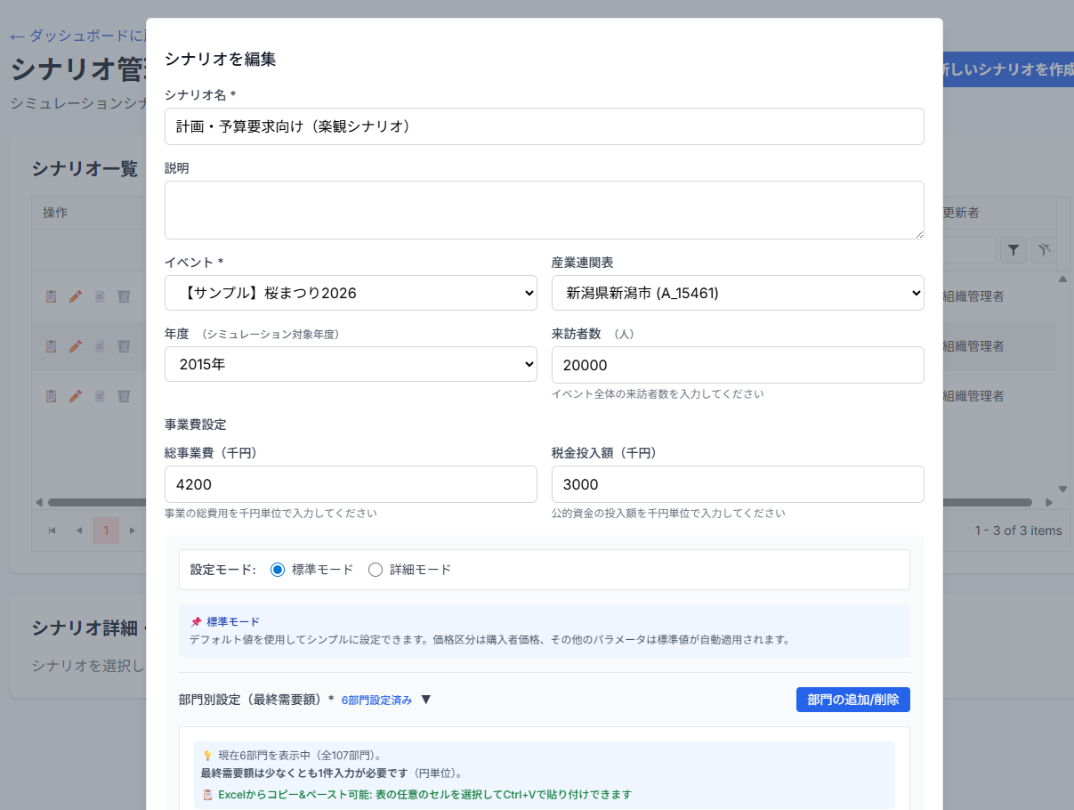Click the previous page arrow in the grid pager
This screenshot has height=810, width=1074.
coord(79,531)
